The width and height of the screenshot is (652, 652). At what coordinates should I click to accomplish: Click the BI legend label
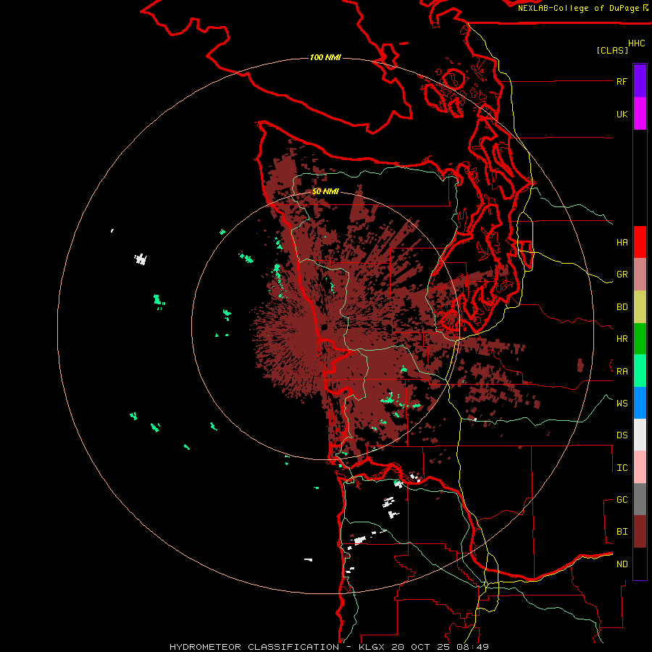click(x=622, y=532)
